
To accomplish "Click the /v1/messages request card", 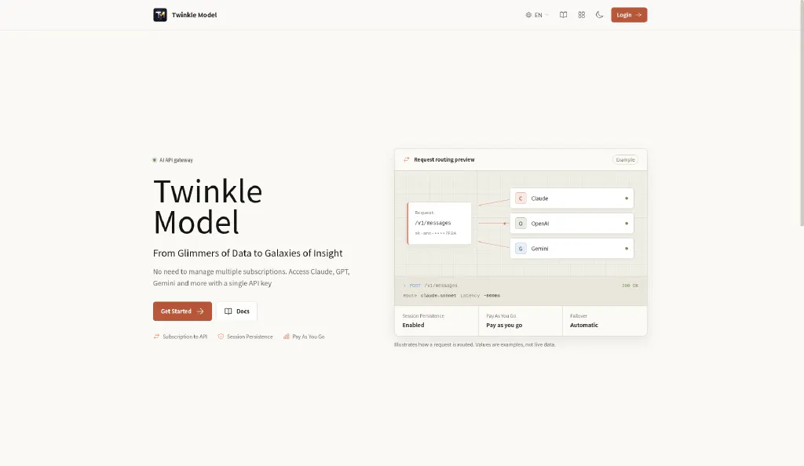I will pos(440,224).
